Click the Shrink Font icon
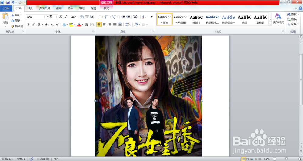 coord(65,17)
